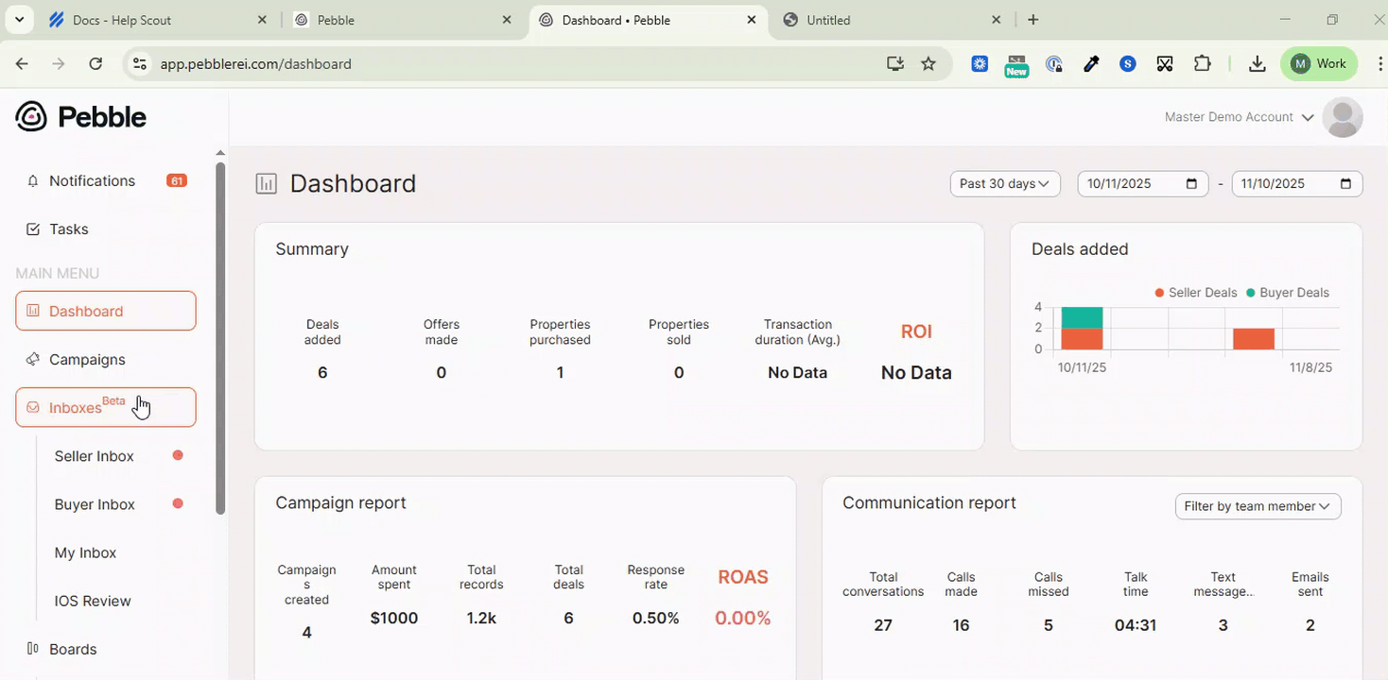This screenshot has width=1388, height=680.
Task: Open Notifications bell in sidebar
Action: click(33, 181)
